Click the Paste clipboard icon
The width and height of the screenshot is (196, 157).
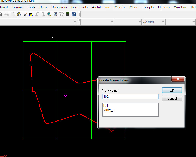pos(19,14)
